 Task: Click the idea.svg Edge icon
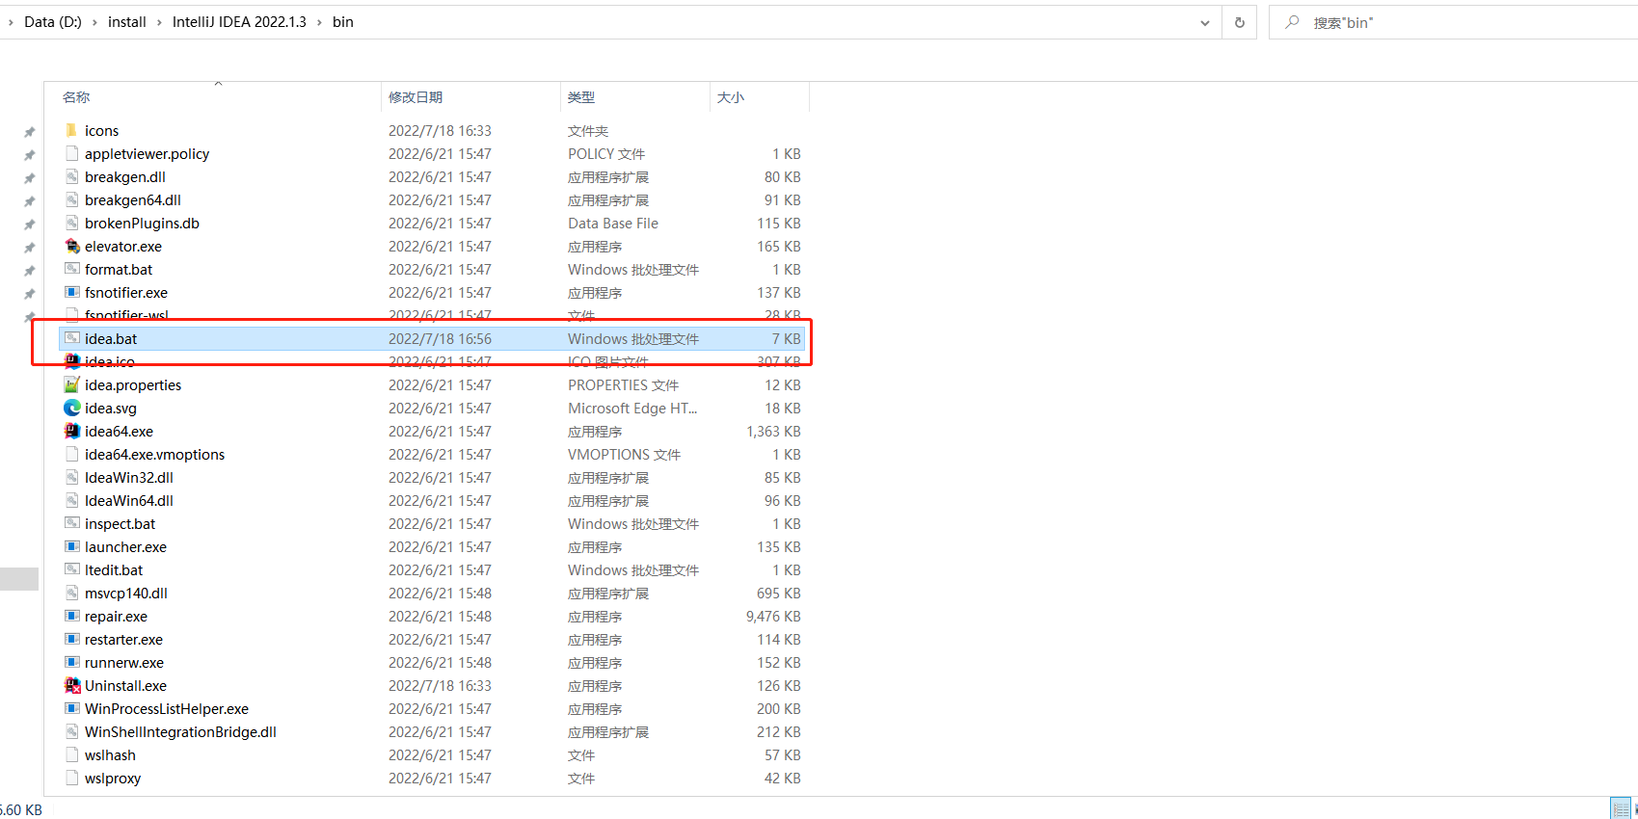point(71,408)
